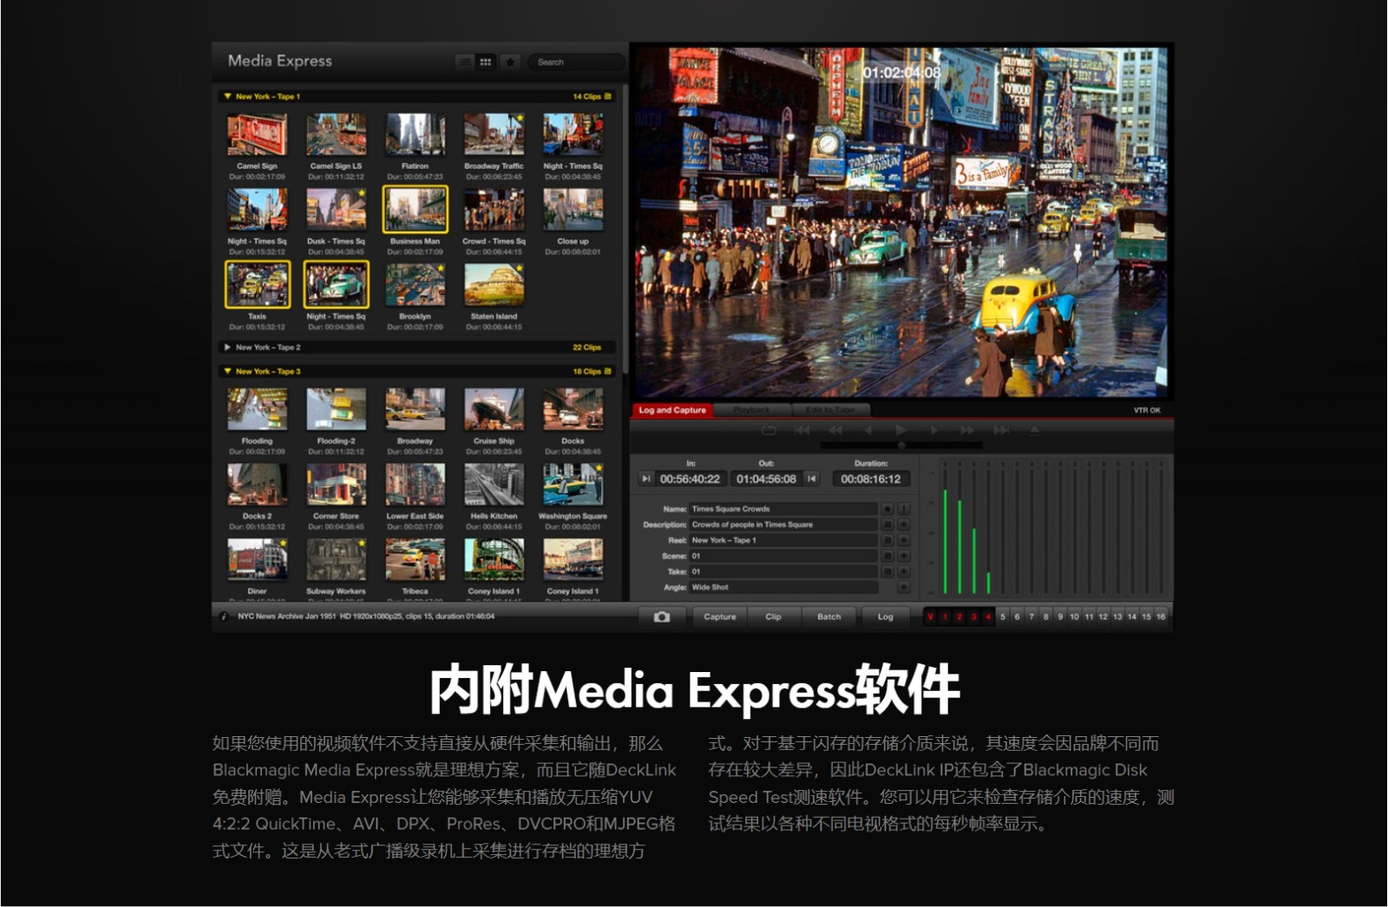Focus the Search field
The height and width of the screenshot is (907, 1388).
coord(574,62)
